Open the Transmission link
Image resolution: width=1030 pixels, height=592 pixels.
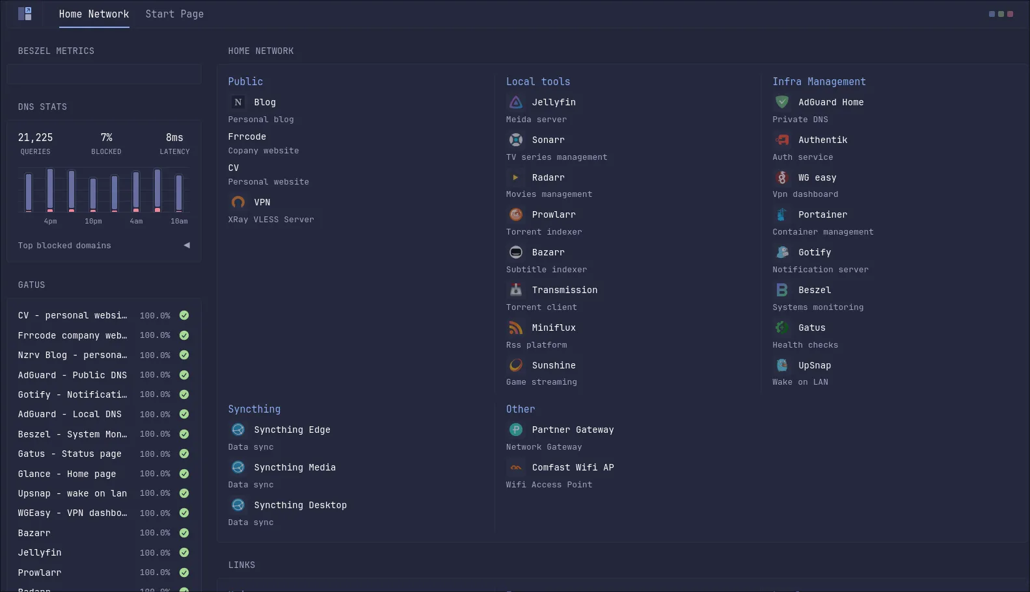click(565, 290)
